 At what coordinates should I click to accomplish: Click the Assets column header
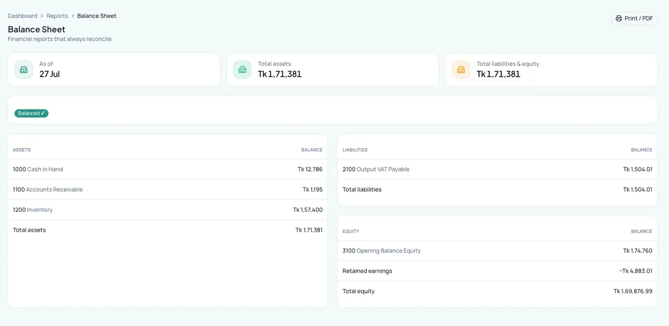[x=22, y=150]
